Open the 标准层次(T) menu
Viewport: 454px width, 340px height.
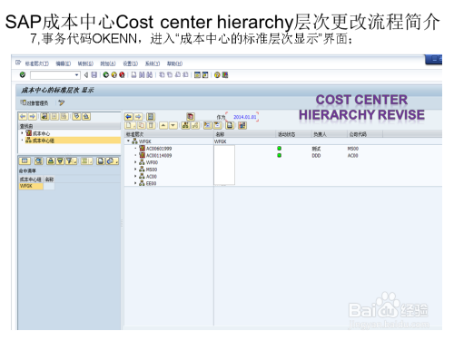[37, 63]
